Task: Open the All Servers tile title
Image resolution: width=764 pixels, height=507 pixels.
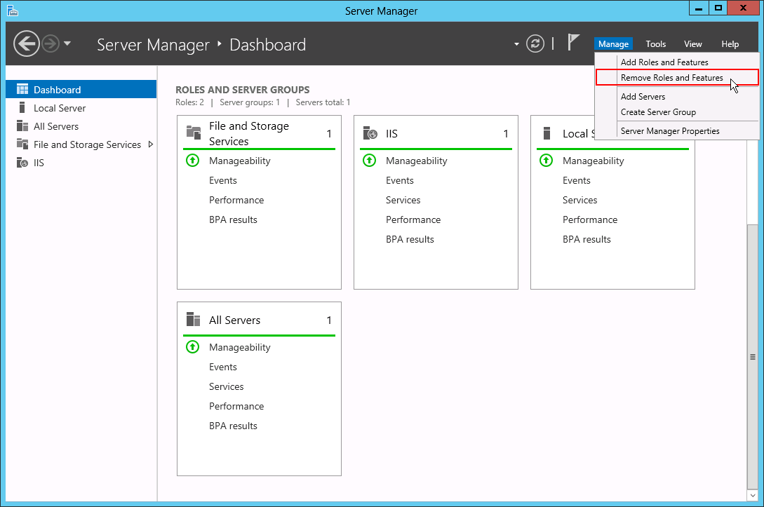Action: pos(235,320)
